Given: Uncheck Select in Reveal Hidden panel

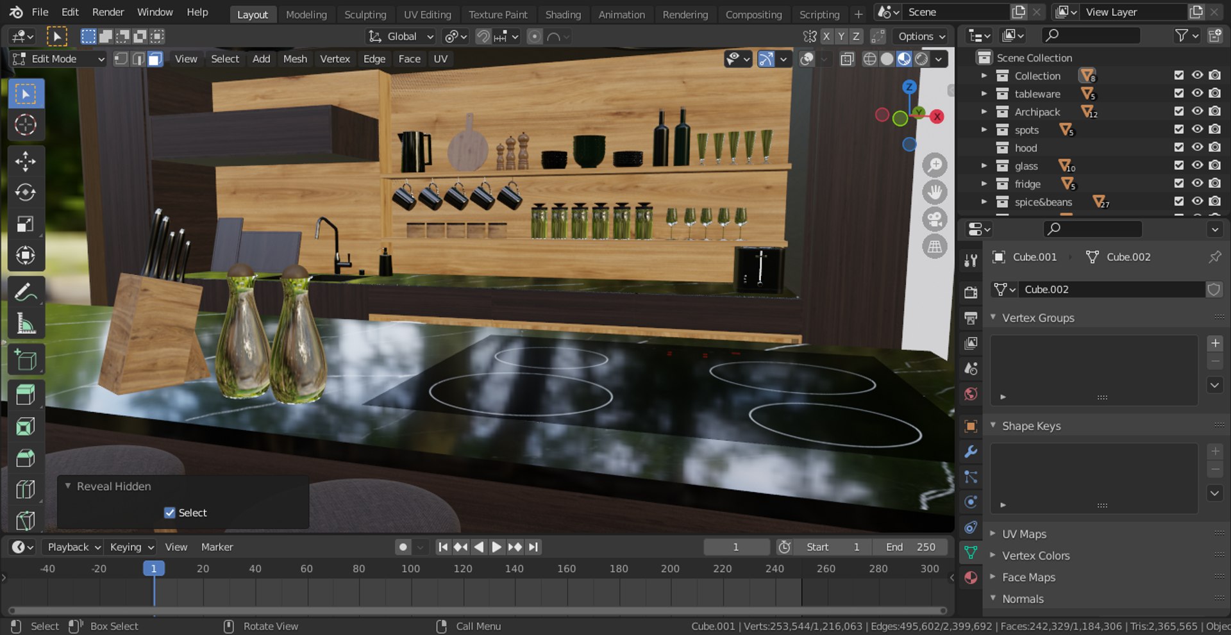Looking at the screenshot, I should tap(170, 513).
